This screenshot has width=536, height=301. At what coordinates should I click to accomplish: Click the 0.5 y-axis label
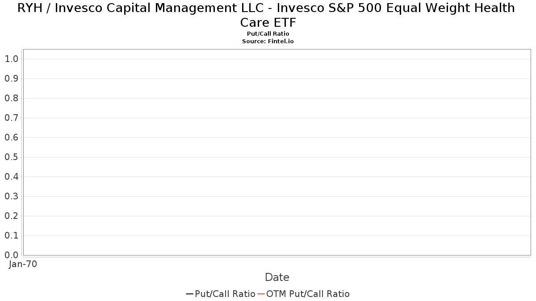click(11, 157)
